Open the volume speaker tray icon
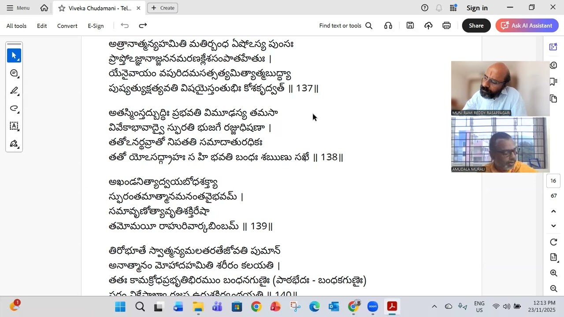 click(507, 306)
